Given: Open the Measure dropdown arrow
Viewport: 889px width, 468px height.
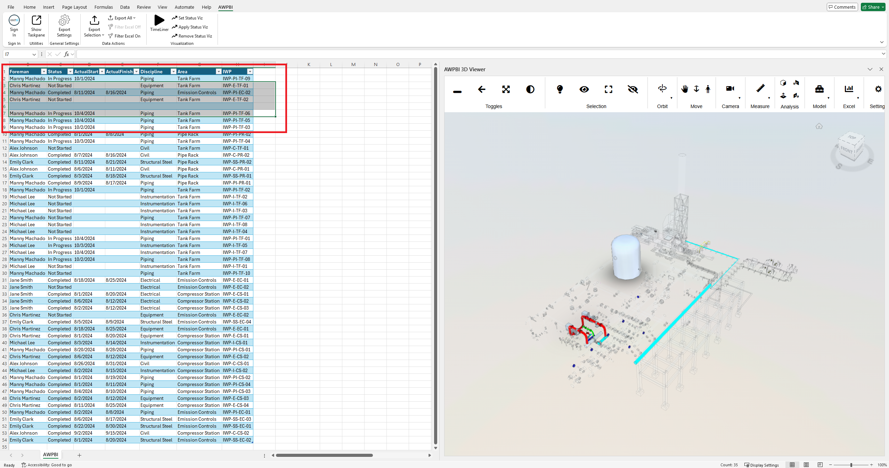Looking at the screenshot, I should coord(769,98).
